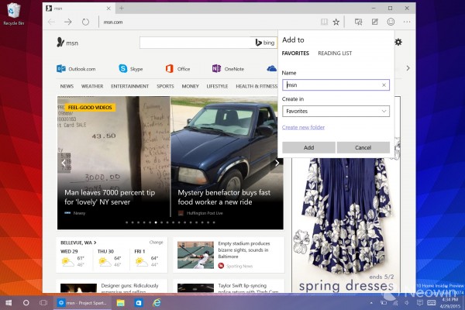Click the Create new folder link
Image resolution: width=465 pixels, height=310 pixels.
point(303,127)
